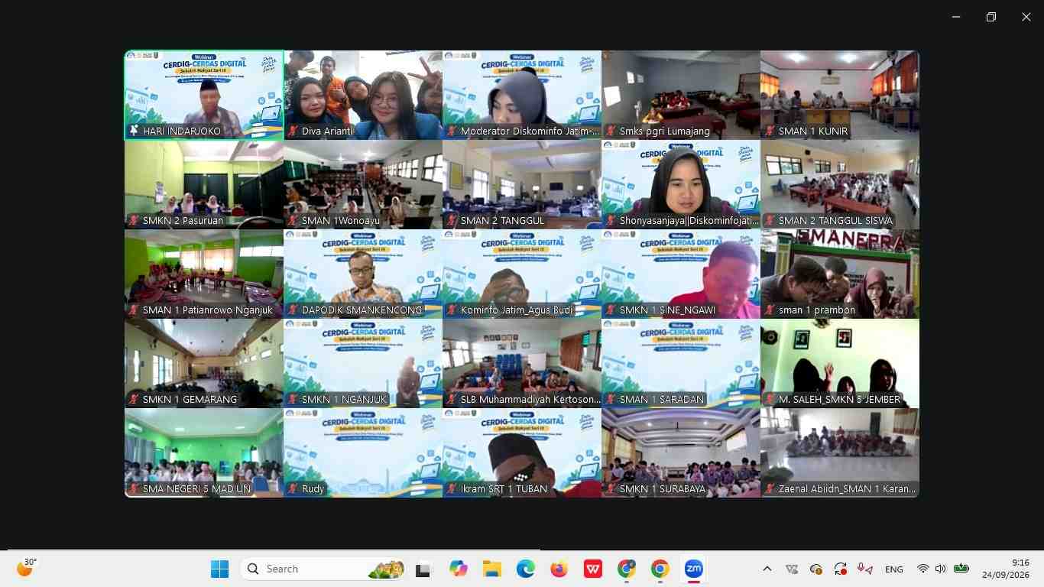Select the SLB Muhammadiyah Kertosono video tile

[x=522, y=363]
